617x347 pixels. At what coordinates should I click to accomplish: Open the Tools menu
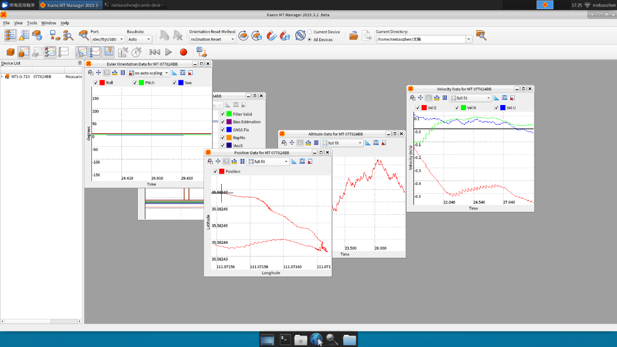(32, 23)
